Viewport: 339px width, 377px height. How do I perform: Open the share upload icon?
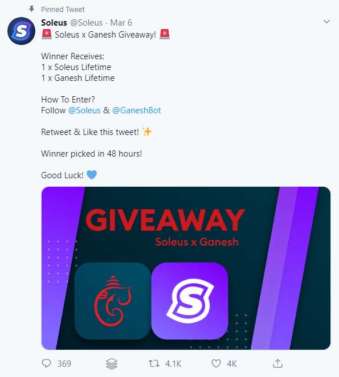(277, 363)
